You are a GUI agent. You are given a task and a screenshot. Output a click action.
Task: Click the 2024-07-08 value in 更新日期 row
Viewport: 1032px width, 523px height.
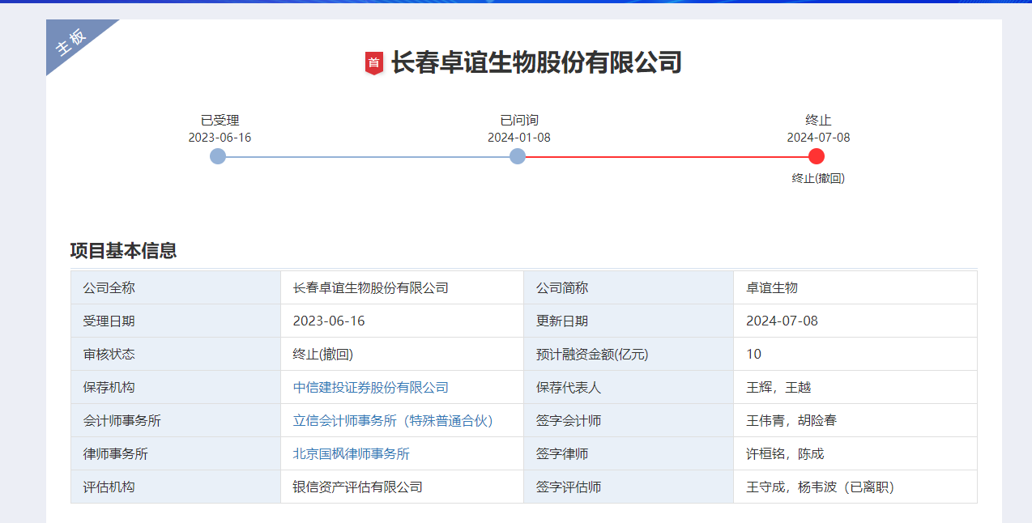tap(855, 321)
